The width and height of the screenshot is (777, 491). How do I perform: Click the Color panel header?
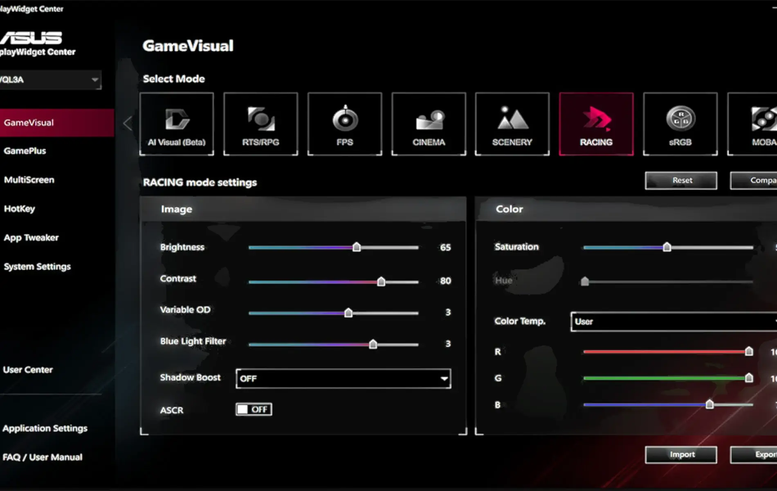tap(626, 209)
